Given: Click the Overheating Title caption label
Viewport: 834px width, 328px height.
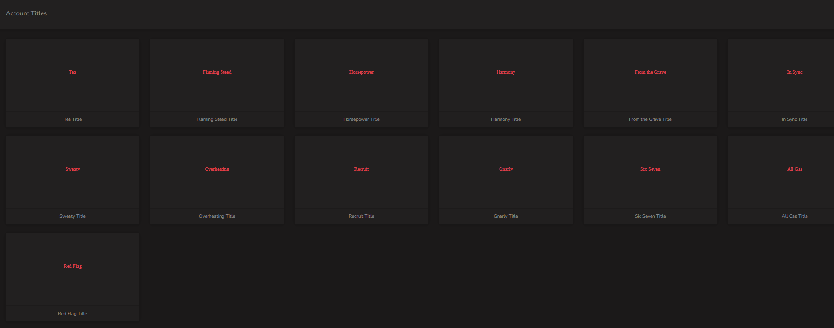Looking at the screenshot, I should 217,216.
